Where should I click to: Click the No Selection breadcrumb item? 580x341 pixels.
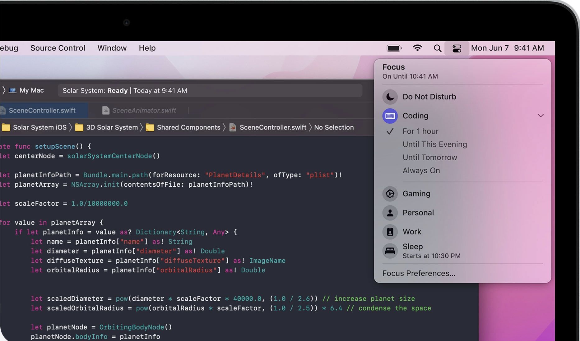334,127
